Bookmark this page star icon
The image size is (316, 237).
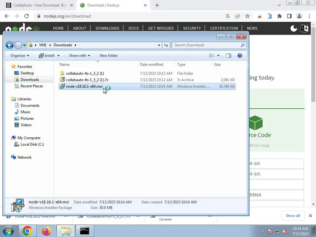[x=247, y=16]
